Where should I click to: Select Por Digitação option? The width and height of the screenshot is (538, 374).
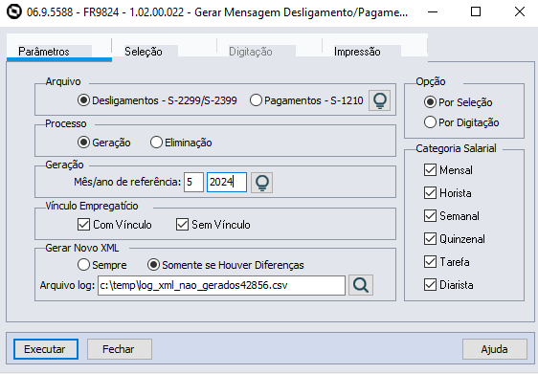coord(461,122)
